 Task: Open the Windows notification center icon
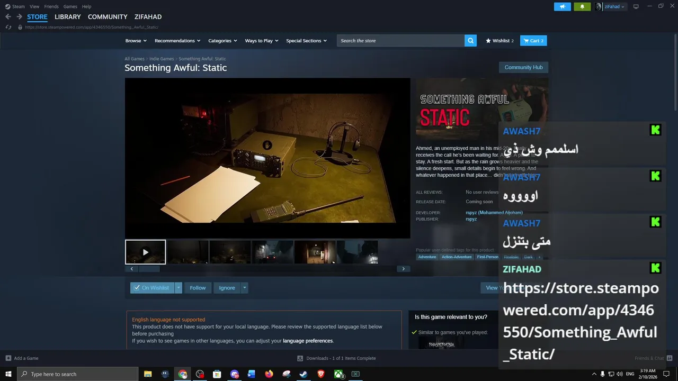coord(666,374)
